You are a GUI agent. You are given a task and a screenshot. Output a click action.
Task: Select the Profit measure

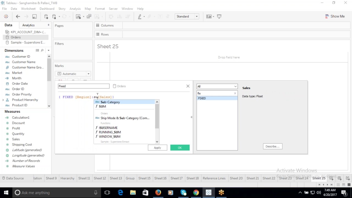point(16,128)
